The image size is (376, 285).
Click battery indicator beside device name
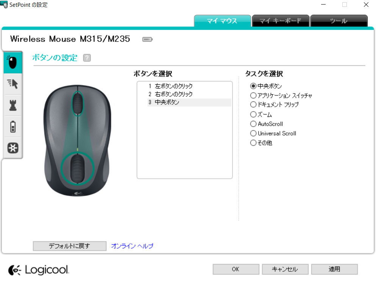click(147, 39)
